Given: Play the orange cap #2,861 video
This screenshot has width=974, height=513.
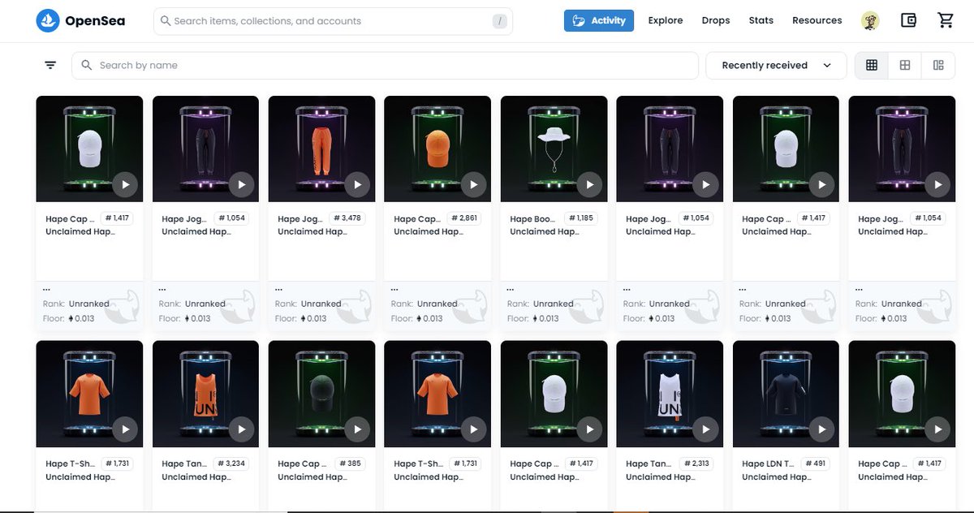Looking at the screenshot, I should tap(473, 184).
